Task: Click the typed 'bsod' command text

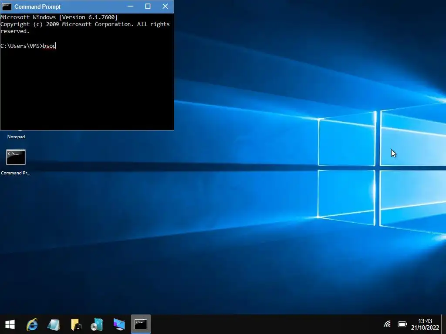Action: 49,46
